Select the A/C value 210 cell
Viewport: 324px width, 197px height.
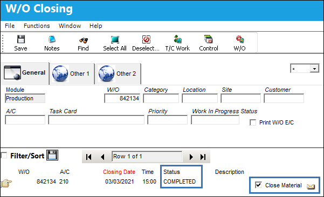point(64,181)
